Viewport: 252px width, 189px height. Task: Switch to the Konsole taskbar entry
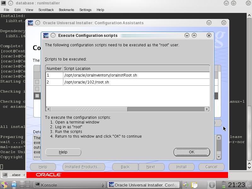tap(70, 185)
